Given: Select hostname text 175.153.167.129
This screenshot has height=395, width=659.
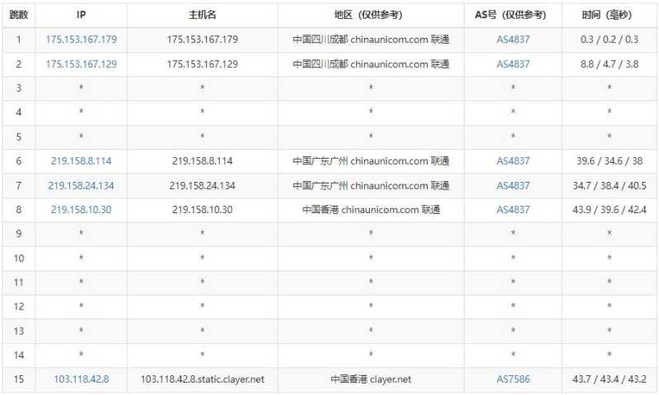Looking at the screenshot, I should (x=202, y=64).
